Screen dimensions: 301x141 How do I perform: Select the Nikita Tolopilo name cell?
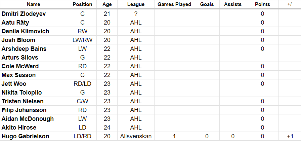coord(22,93)
